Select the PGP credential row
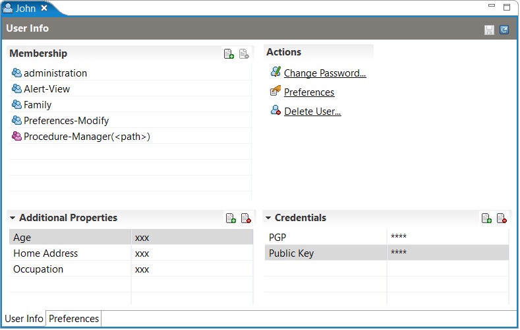520x330 pixels. [387, 238]
